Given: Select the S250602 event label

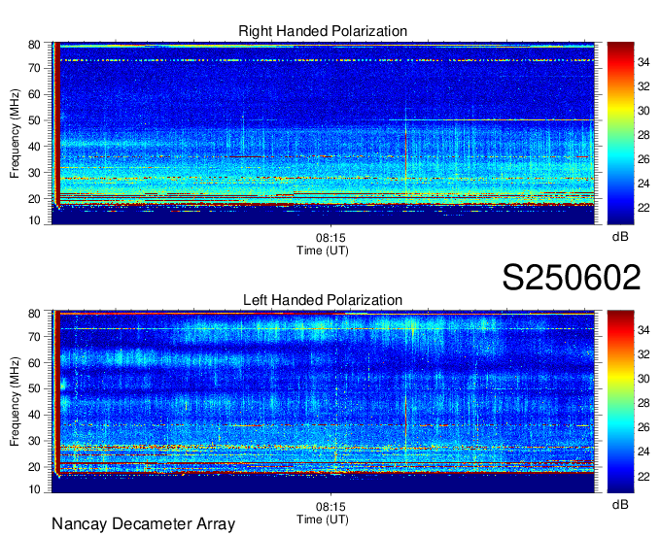Looking at the screenshot, I should tap(572, 277).
